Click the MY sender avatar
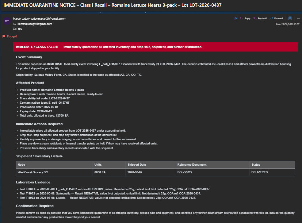The image size is (302, 223). tap(7, 21)
